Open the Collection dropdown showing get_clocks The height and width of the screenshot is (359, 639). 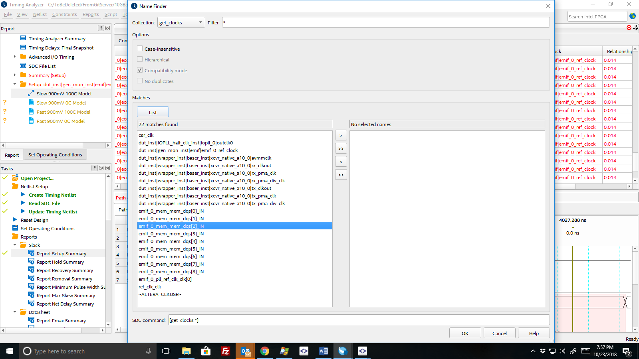click(x=181, y=23)
